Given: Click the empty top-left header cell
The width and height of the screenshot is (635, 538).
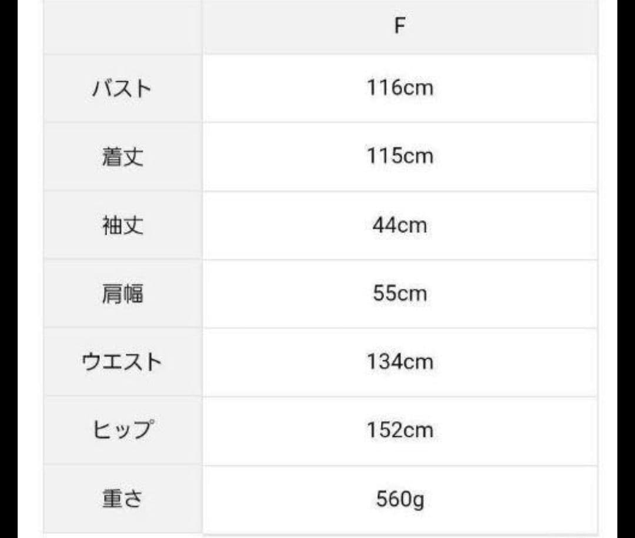Looking at the screenshot, I should click(122, 26).
